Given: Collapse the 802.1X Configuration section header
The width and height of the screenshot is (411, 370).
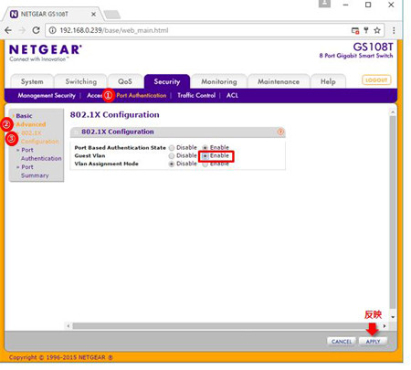Looking at the screenshot, I should pos(76,132).
